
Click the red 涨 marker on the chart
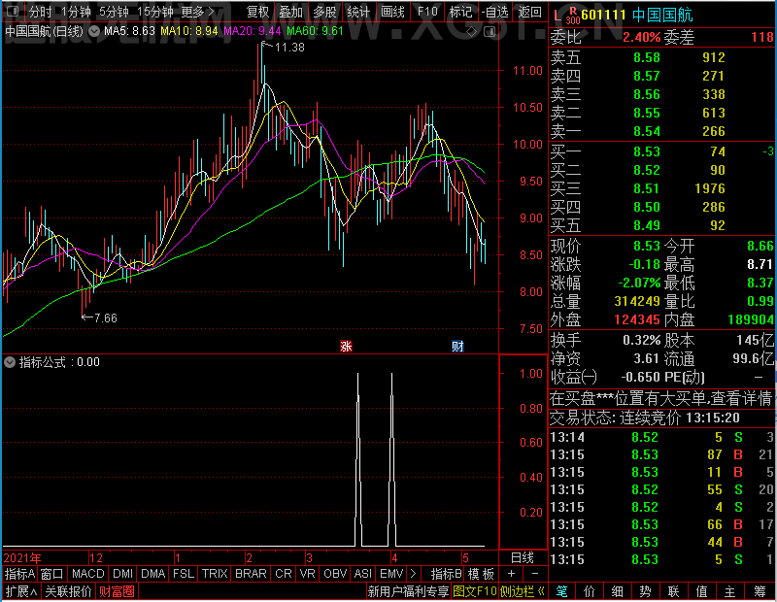(x=346, y=346)
